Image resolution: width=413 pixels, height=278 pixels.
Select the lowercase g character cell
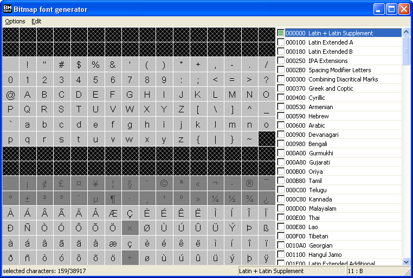click(x=130, y=124)
